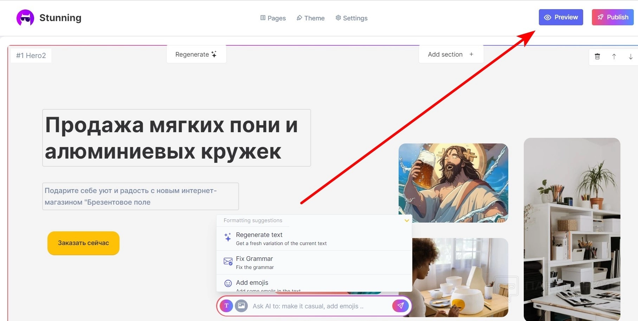This screenshot has height=321, width=638.
Task: Click the Ask AI input field
Action: click(320, 306)
